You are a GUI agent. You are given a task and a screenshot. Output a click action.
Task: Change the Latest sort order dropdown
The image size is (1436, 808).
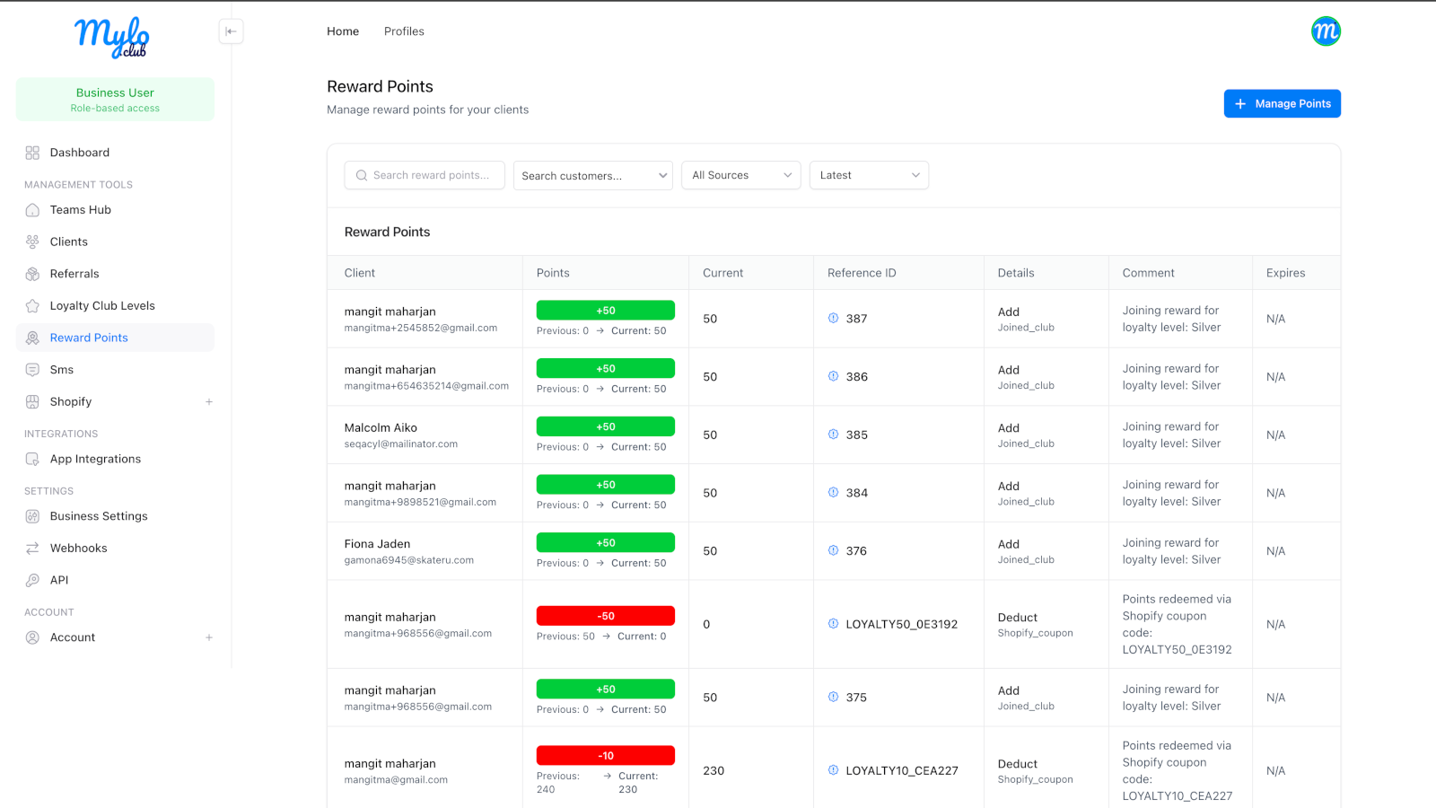868,176
